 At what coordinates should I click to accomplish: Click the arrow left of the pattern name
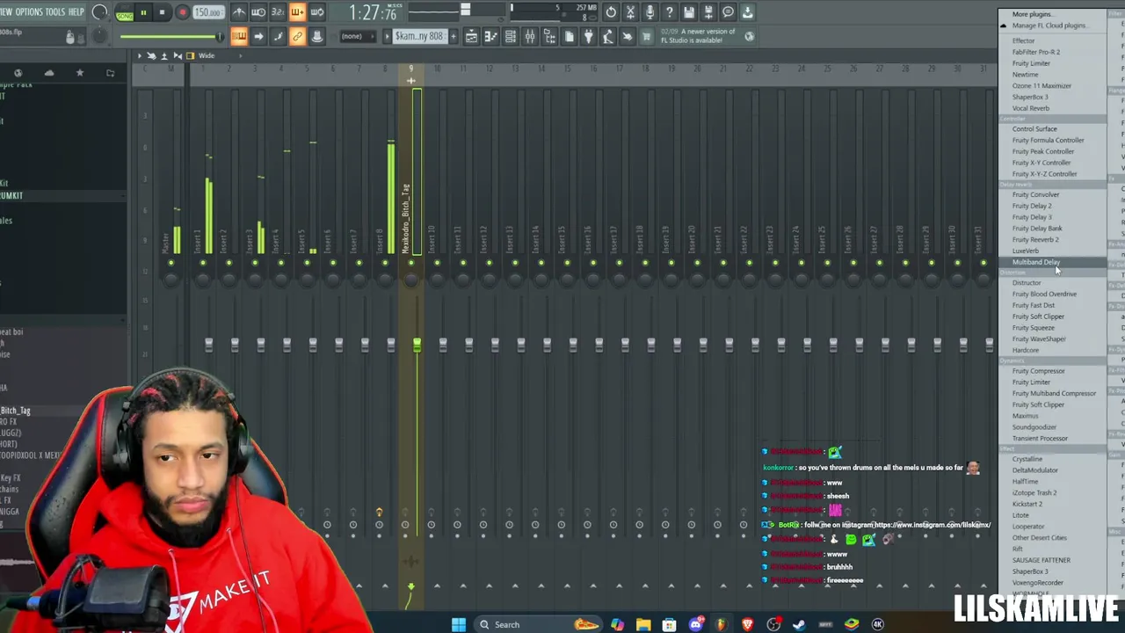(x=387, y=36)
